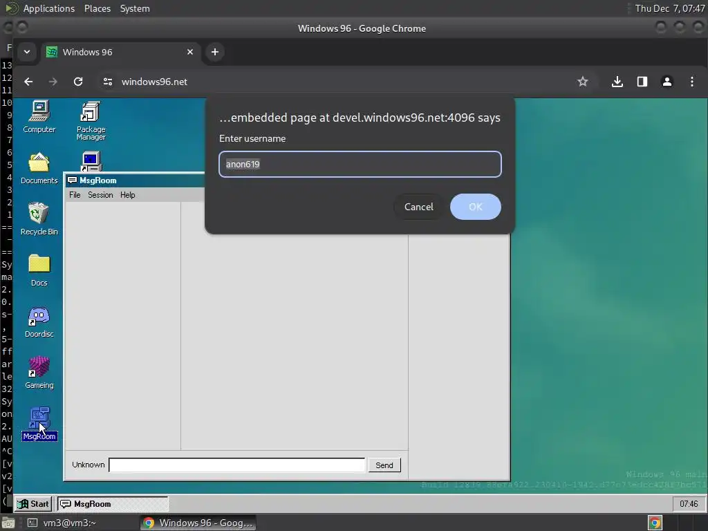Launch the Doordisc shortcut icon
The image size is (708, 531).
(x=39, y=322)
